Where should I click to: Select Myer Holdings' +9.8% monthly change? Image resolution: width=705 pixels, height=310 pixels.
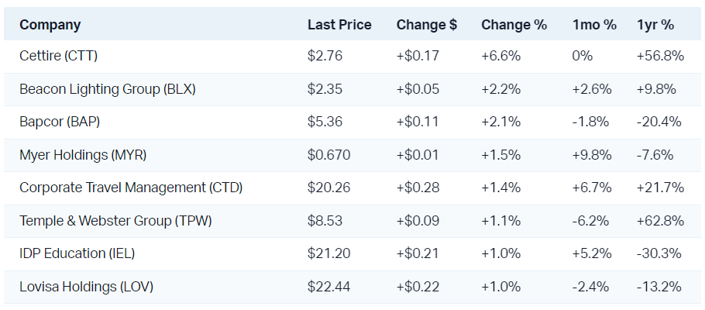(x=593, y=155)
